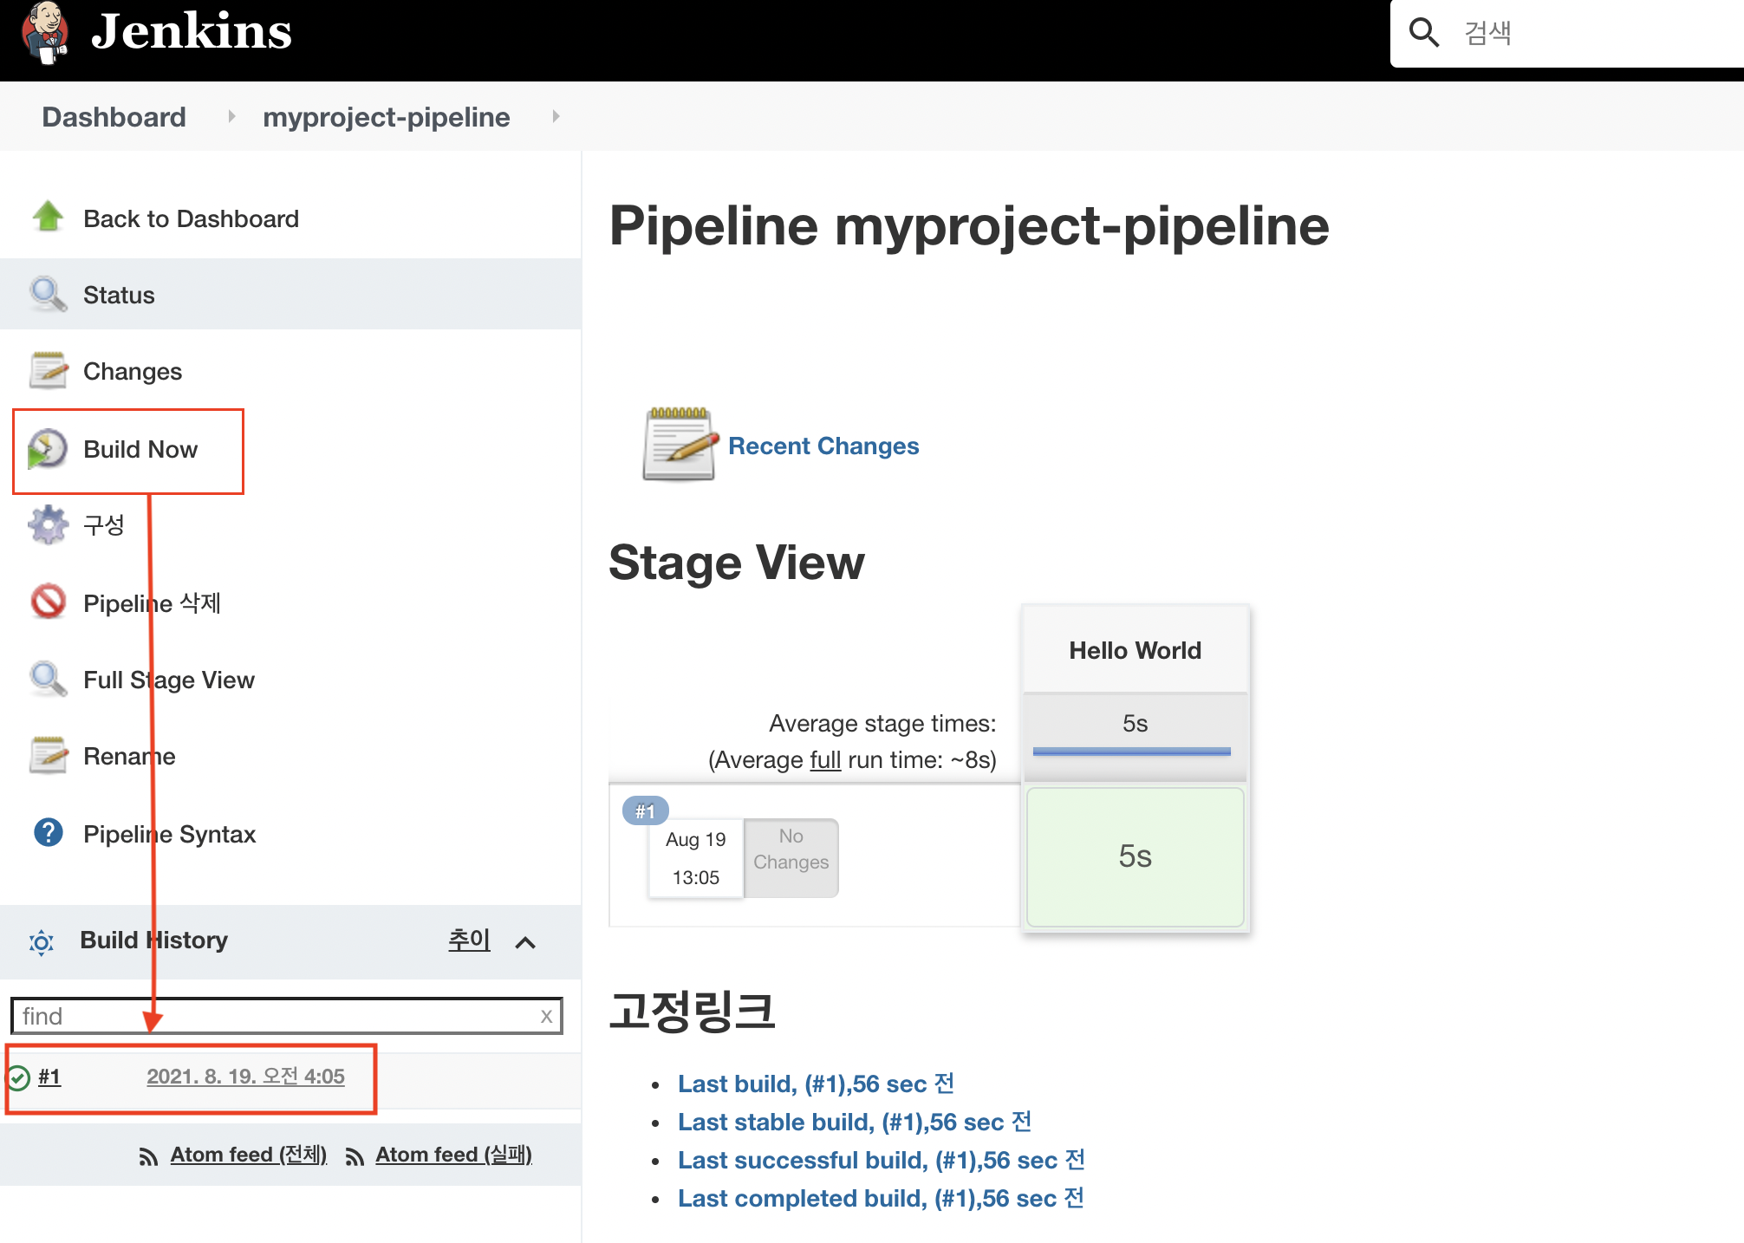
Task: Click the Jenkins title text in header
Action: (x=192, y=31)
